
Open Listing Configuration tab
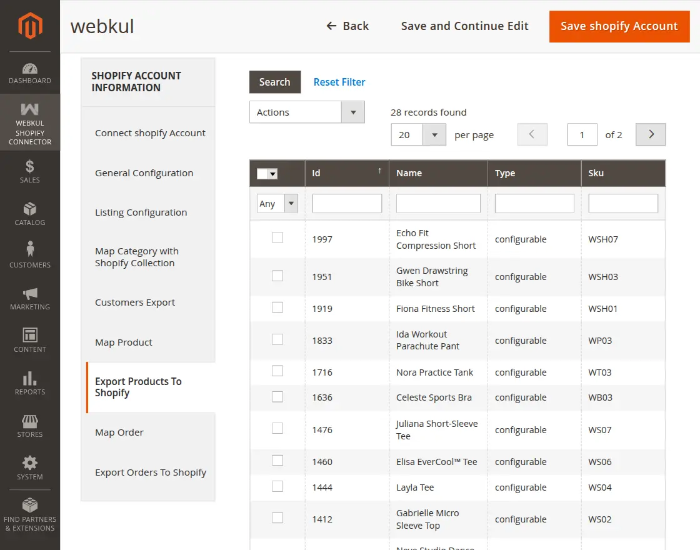(x=141, y=212)
